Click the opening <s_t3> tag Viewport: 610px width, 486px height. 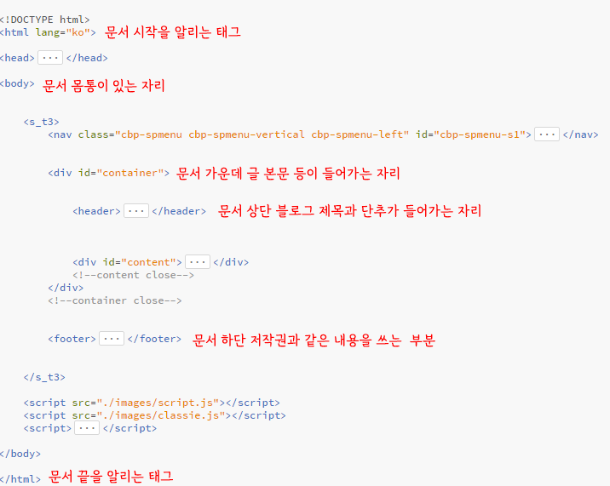coord(41,122)
